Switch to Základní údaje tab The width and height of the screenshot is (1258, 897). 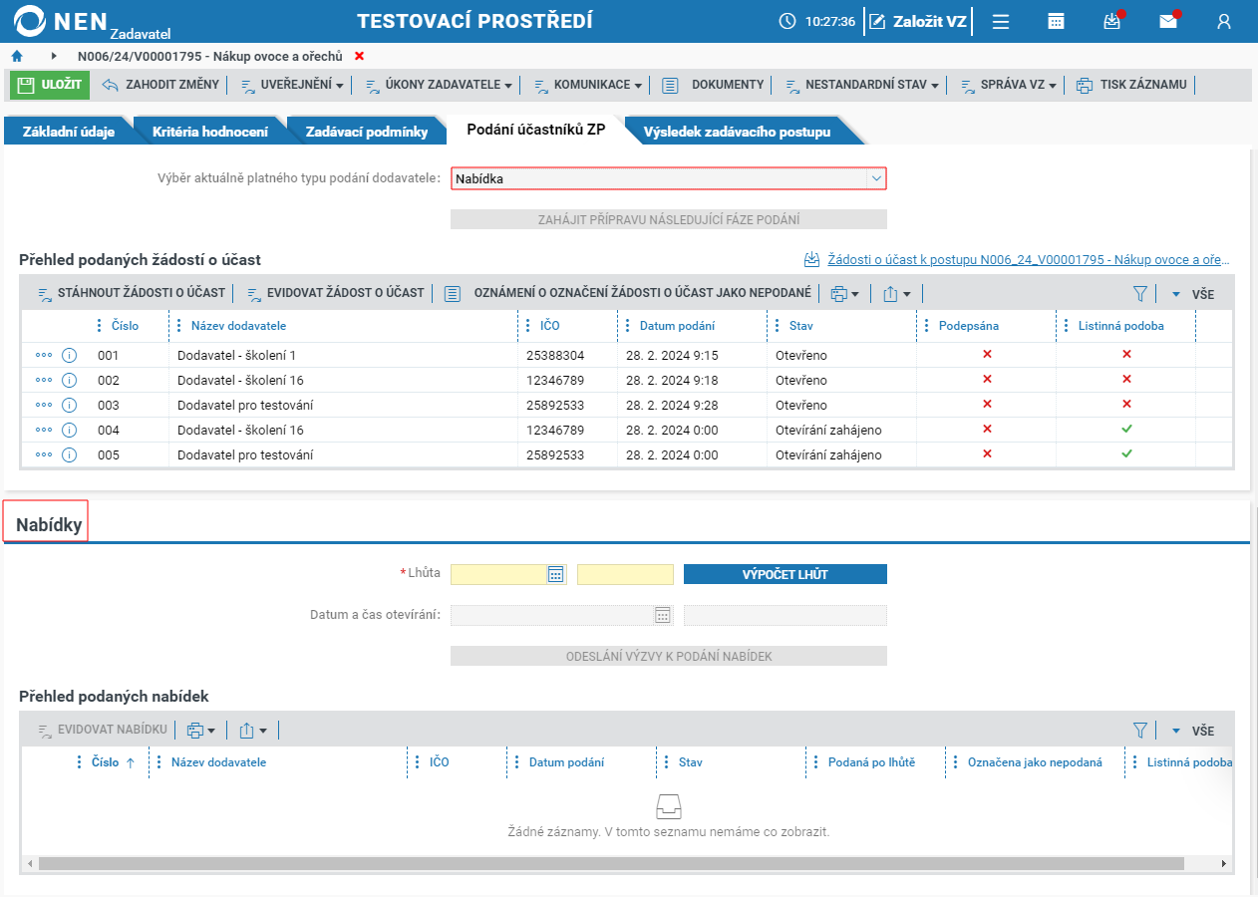[68, 132]
